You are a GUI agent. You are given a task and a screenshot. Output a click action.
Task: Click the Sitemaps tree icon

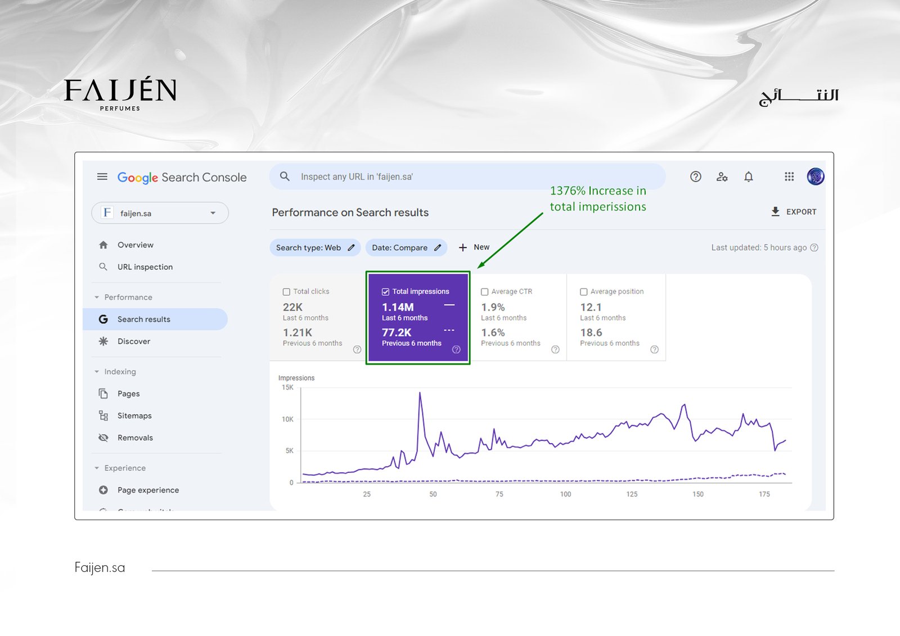103,416
